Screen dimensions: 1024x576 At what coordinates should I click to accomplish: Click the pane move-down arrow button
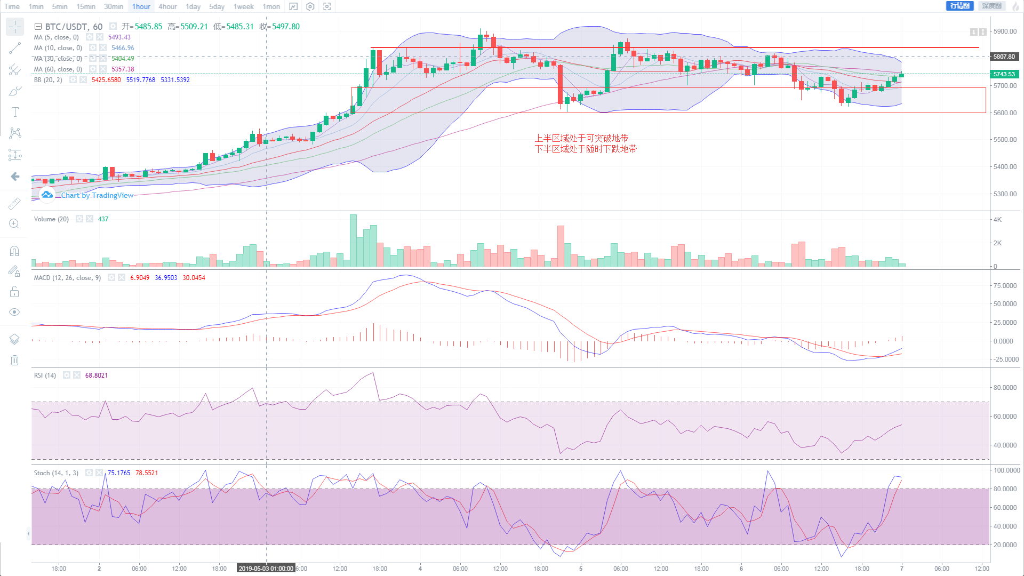tap(974, 32)
